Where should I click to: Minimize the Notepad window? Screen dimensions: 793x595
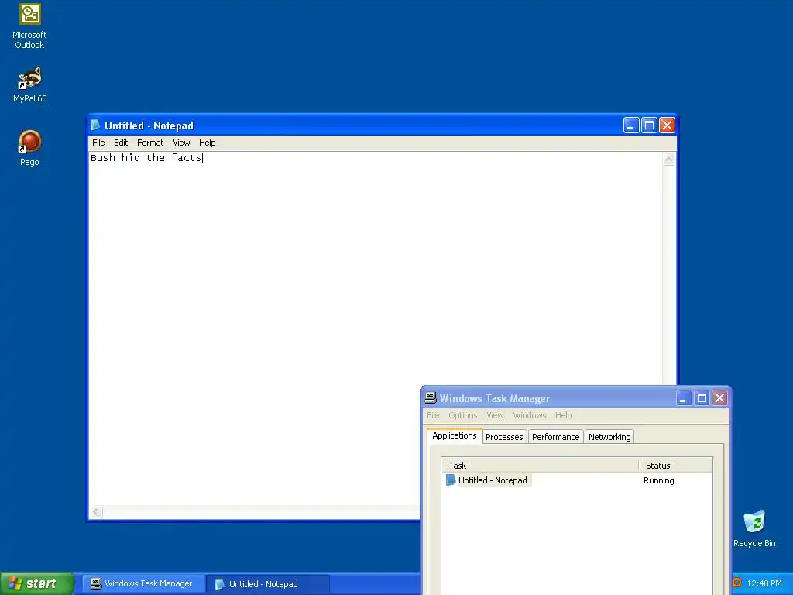[x=631, y=125]
